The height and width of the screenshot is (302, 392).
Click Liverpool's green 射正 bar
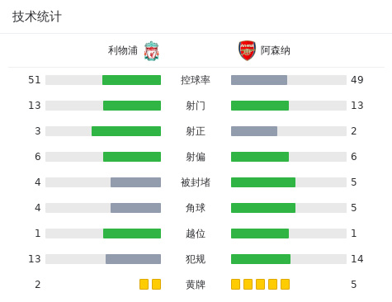pyautogui.click(x=126, y=131)
